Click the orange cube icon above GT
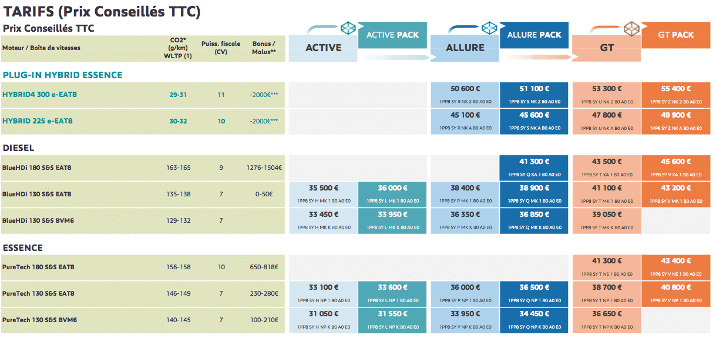Image resolution: width=716 pixels, height=338 pixels. click(x=632, y=28)
